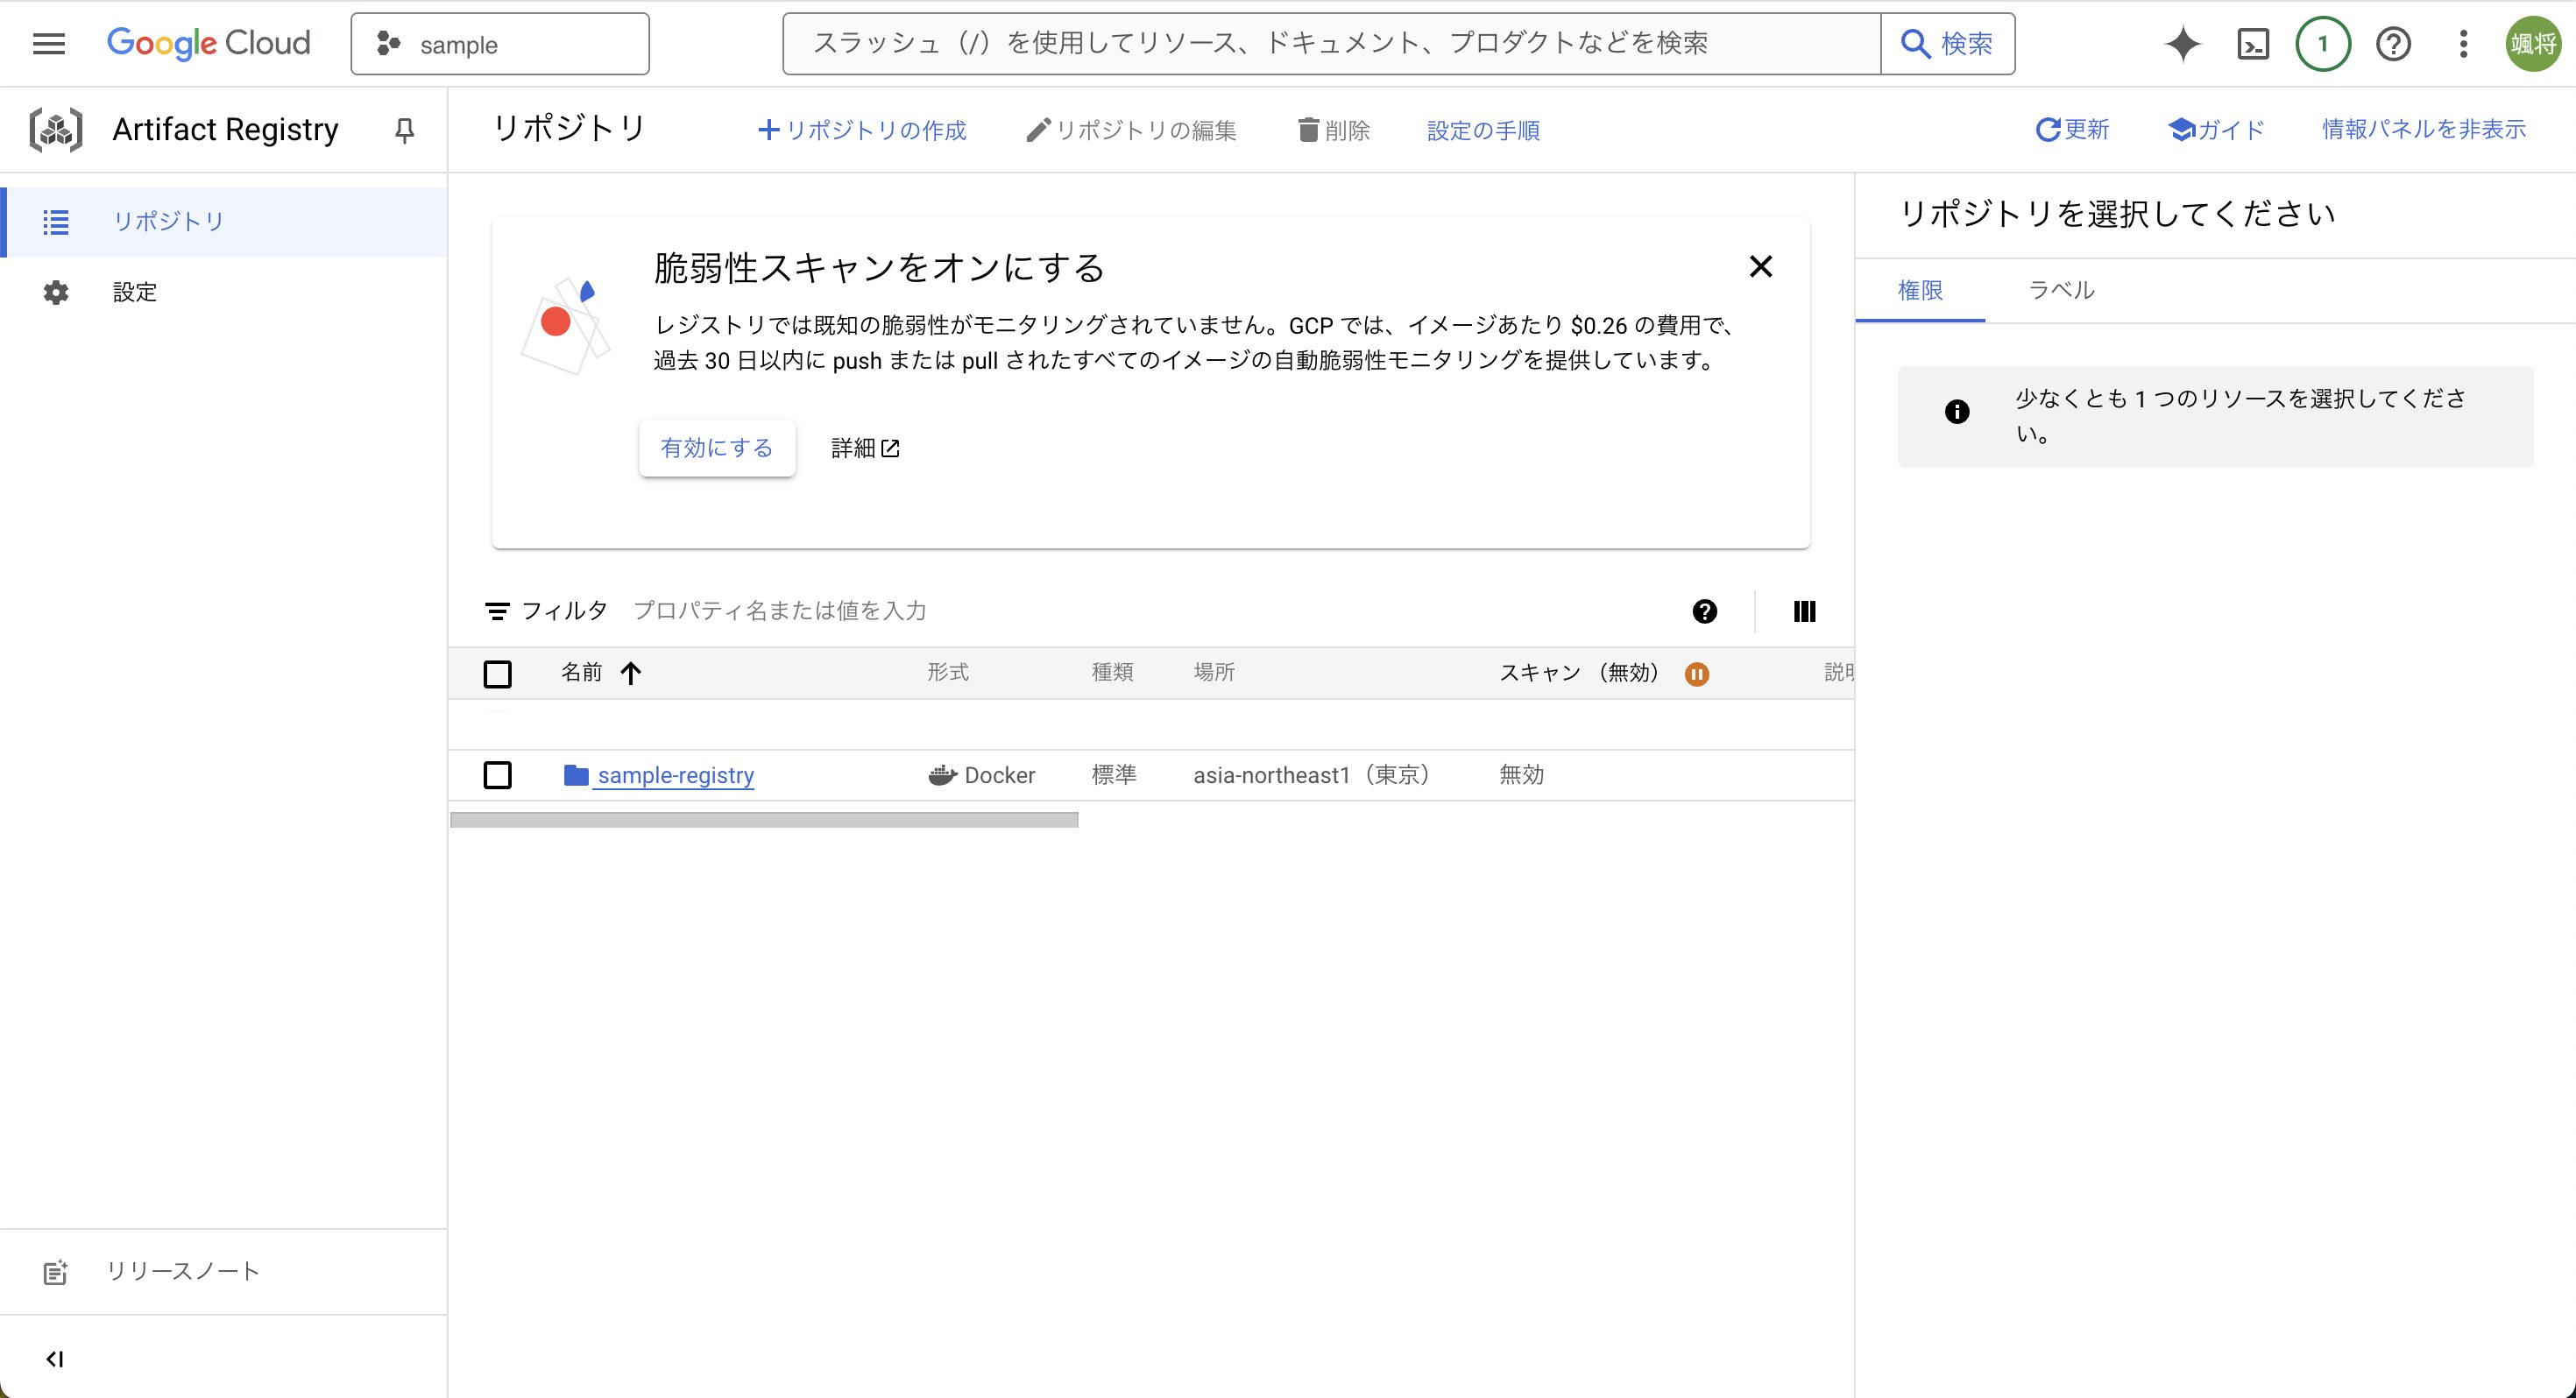This screenshot has width=2576, height=1398.
Task: Click the 種類 column header
Action: pos(1112,672)
